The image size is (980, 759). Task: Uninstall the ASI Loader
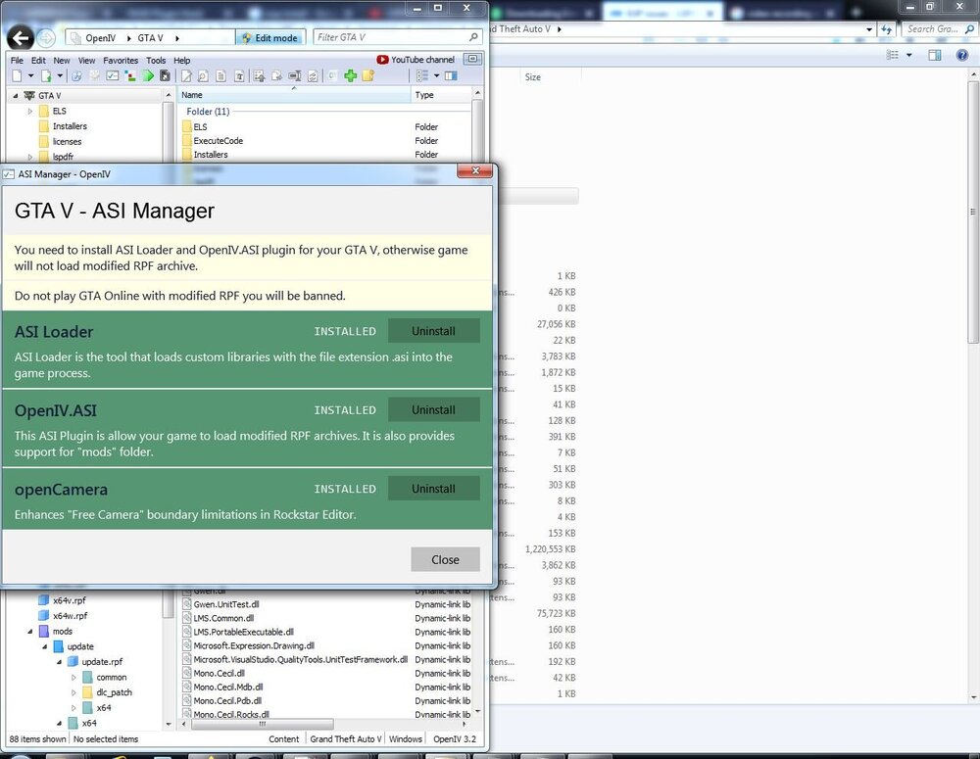click(434, 331)
